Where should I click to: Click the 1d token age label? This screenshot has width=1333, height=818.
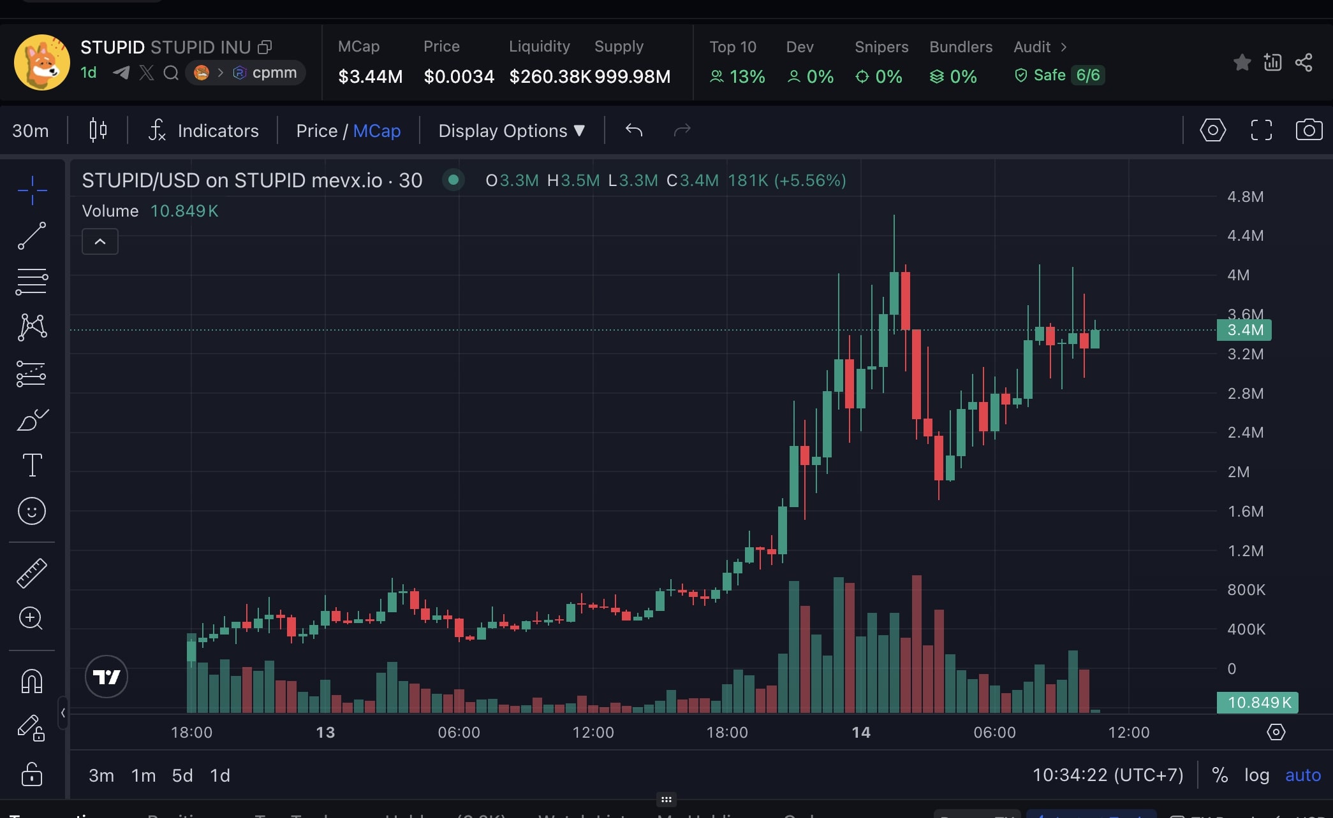[89, 73]
